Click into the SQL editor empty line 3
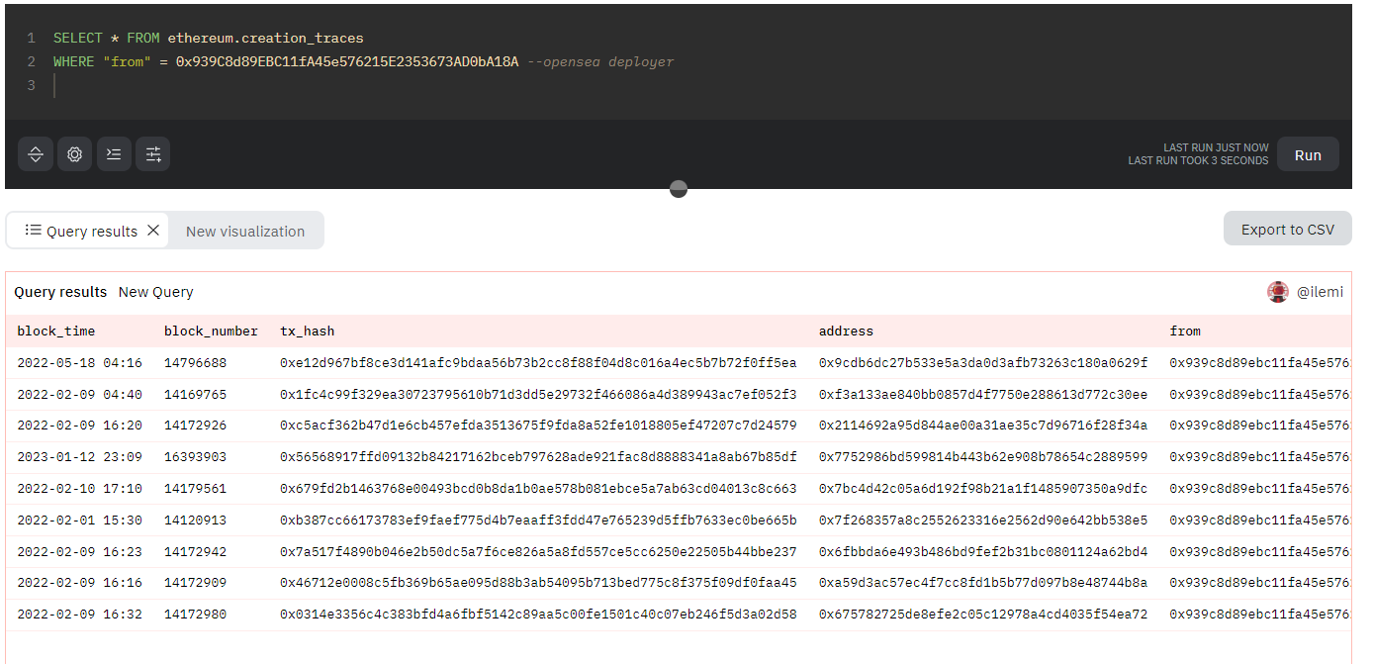This screenshot has height=664, width=1373. pos(692,86)
